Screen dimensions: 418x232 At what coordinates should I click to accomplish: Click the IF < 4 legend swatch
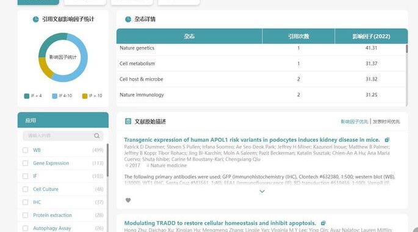(27, 96)
